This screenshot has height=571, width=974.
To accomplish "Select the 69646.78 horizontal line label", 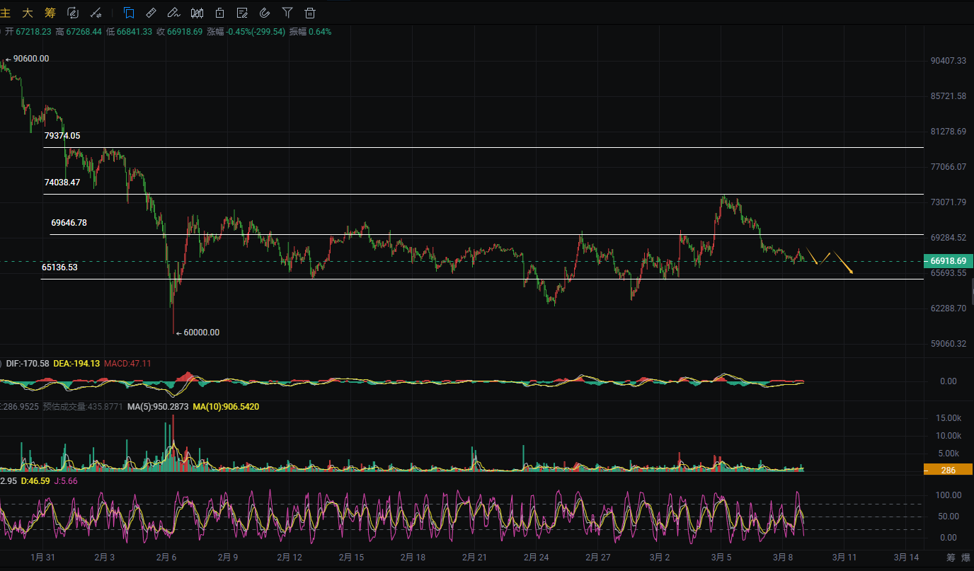I will [69, 223].
